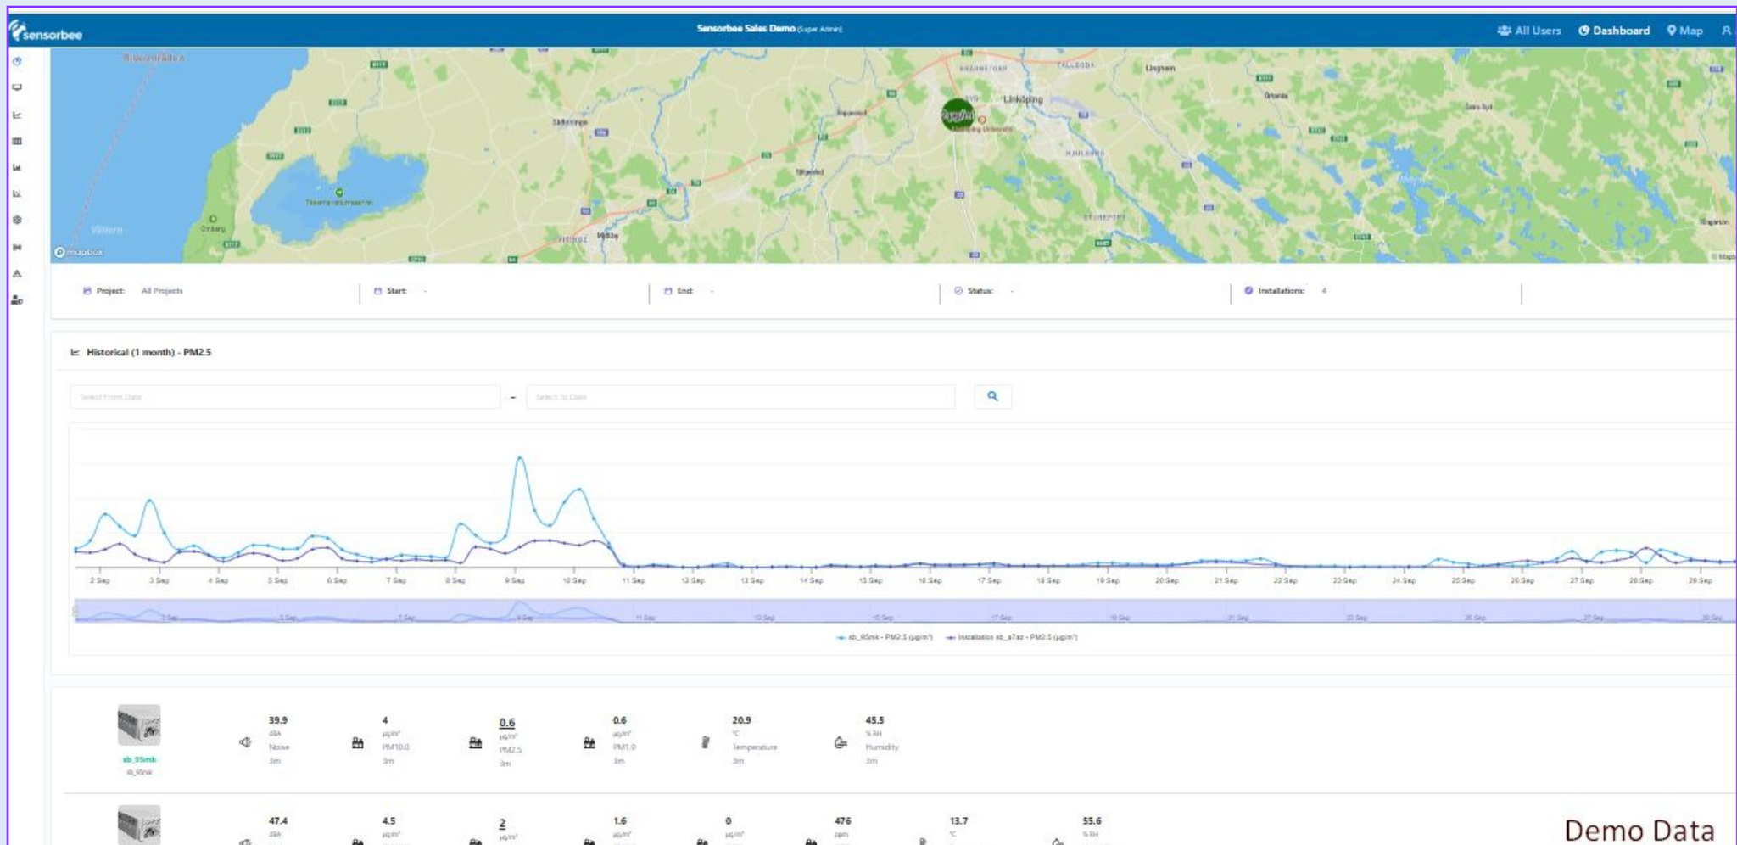Toggle Installation sb_a7az PM2.5 legend series

[x=1012, y=637]
